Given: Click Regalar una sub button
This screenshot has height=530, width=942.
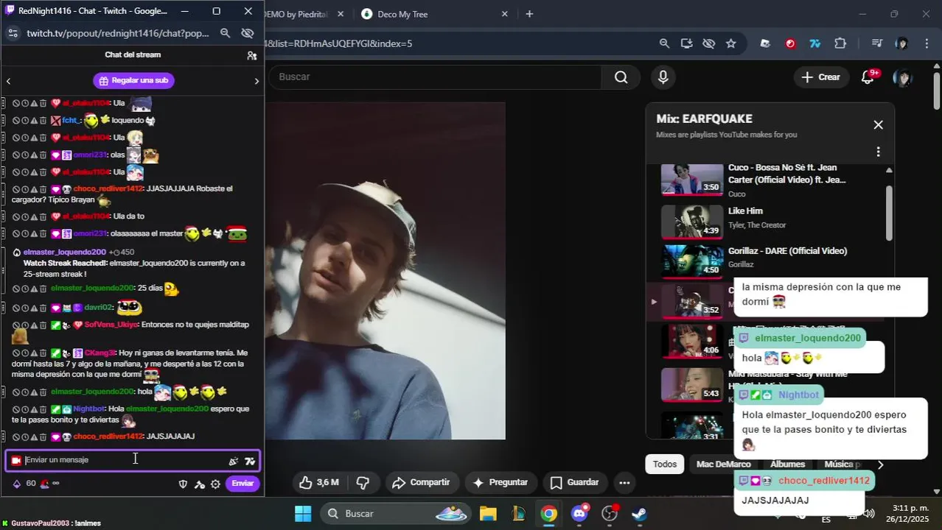Looking at the screenshot, I should click(133, 80).
